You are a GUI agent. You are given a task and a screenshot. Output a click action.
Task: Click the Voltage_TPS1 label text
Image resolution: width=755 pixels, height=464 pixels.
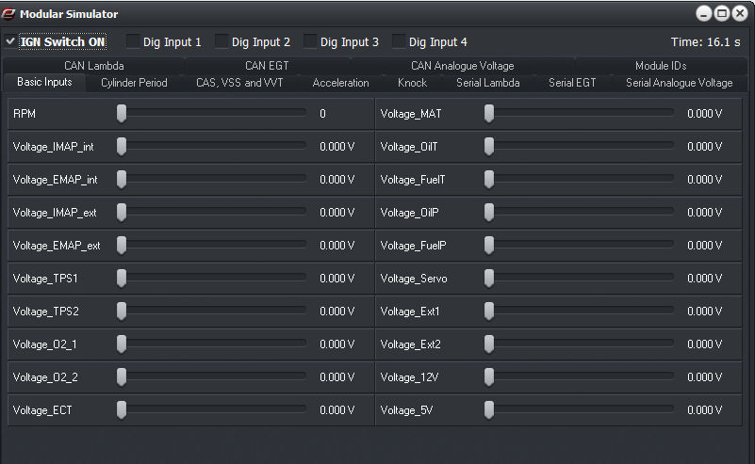[45, 279]
